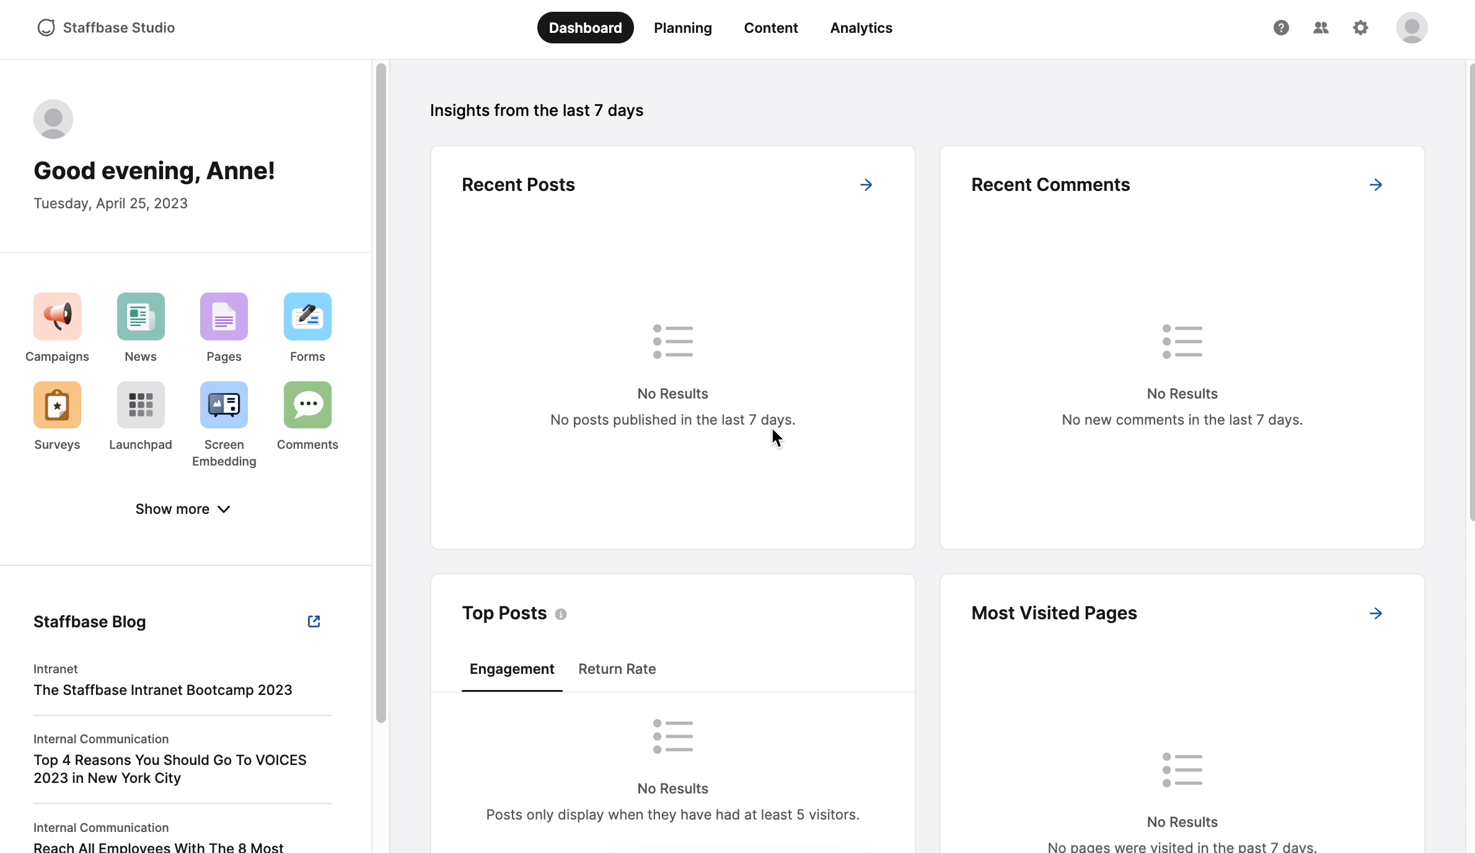1475x853 pixels.
Task: Click the 'Intranet' blog category label
Action: coord(56,669)
